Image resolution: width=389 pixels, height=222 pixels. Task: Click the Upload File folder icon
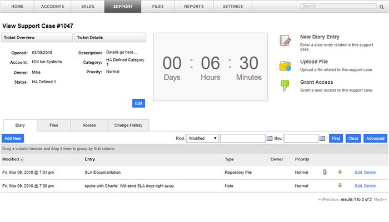[x=285, y=66]
